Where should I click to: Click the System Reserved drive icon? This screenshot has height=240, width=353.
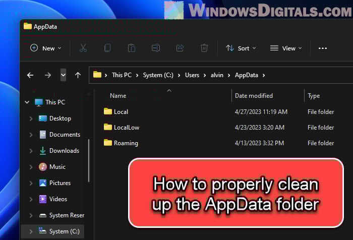click(x=43, y=215)
